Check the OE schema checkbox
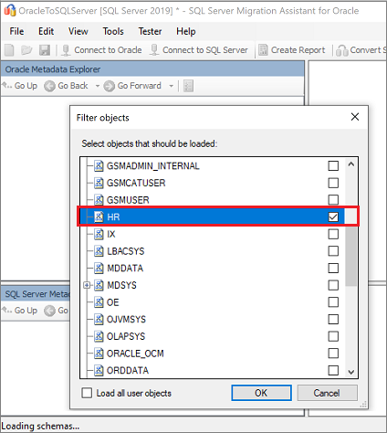Image resolution: width=387 pixels, height=433 pixels. coord(333,302)
